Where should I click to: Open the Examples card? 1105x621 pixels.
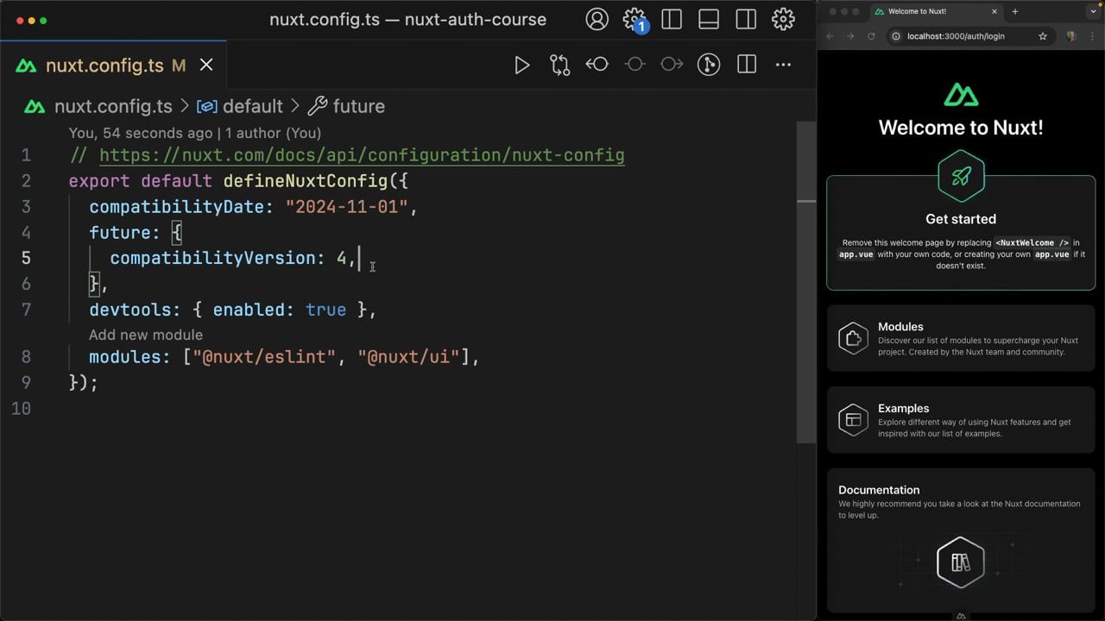961,420
